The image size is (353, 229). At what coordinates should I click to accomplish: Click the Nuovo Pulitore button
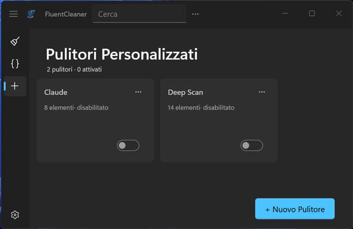[x=295, y=209]
